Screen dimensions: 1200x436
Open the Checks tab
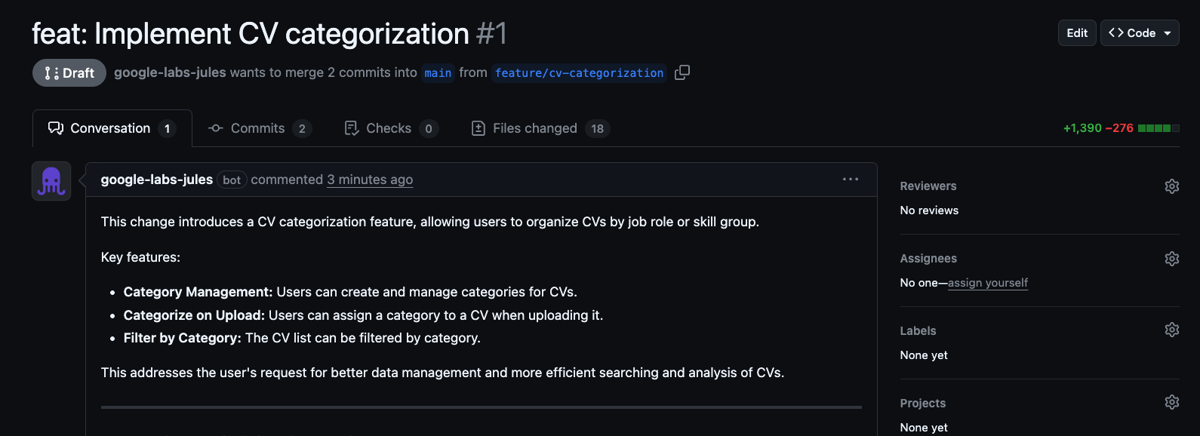(390, 128)
